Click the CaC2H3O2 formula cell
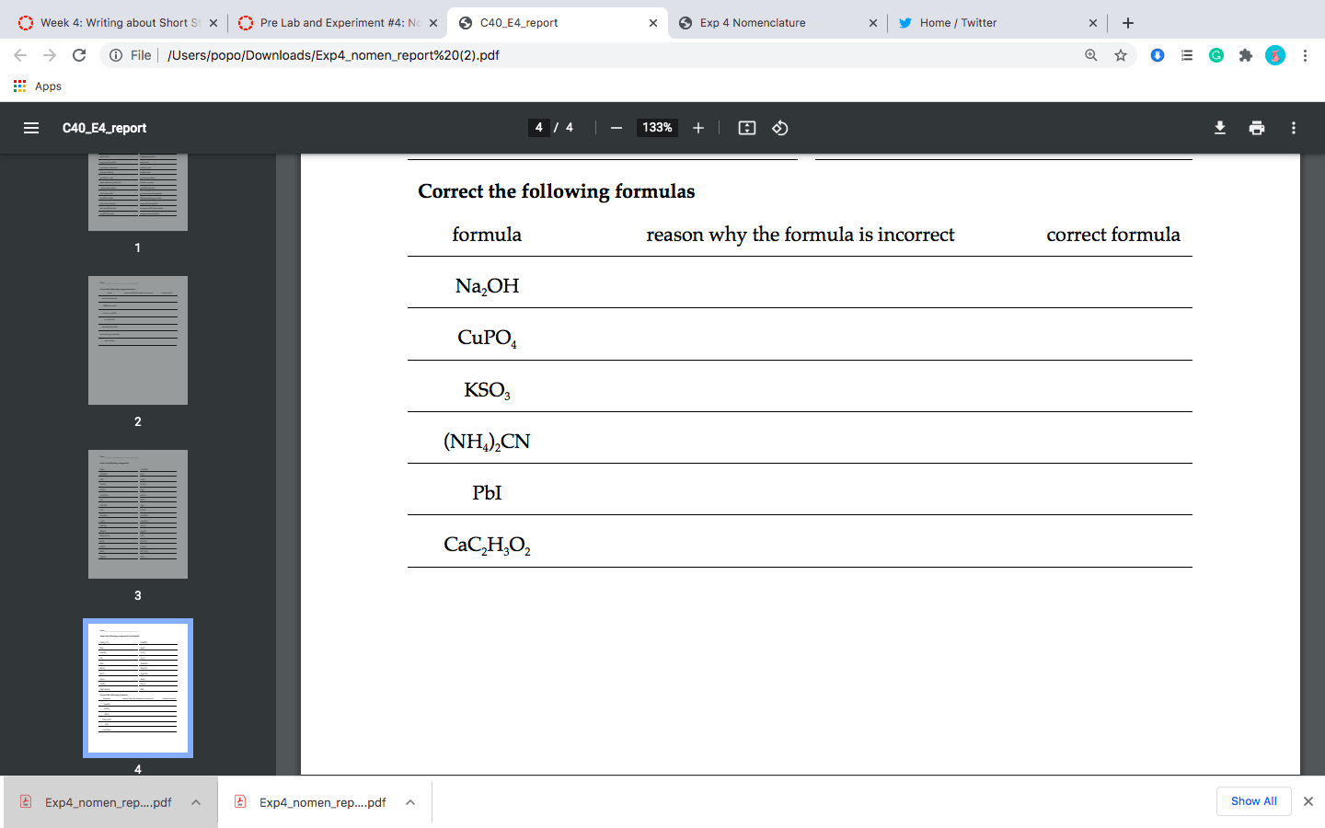1325x828 pixels. (487, 545)
